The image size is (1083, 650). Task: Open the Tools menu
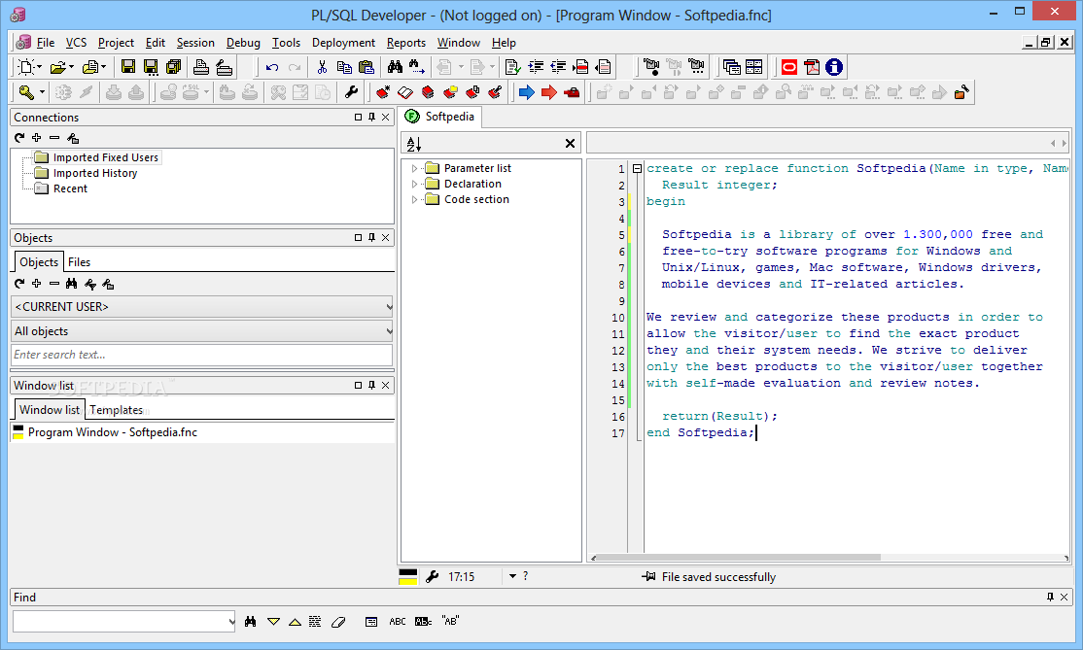pyautogui.click(x=286, y=42)
